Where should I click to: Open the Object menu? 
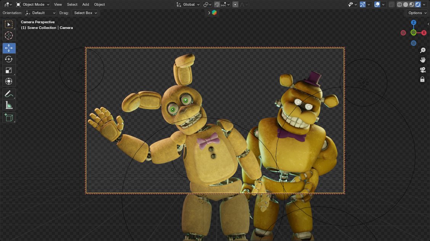pyautogui.click(x=99, y=5)
